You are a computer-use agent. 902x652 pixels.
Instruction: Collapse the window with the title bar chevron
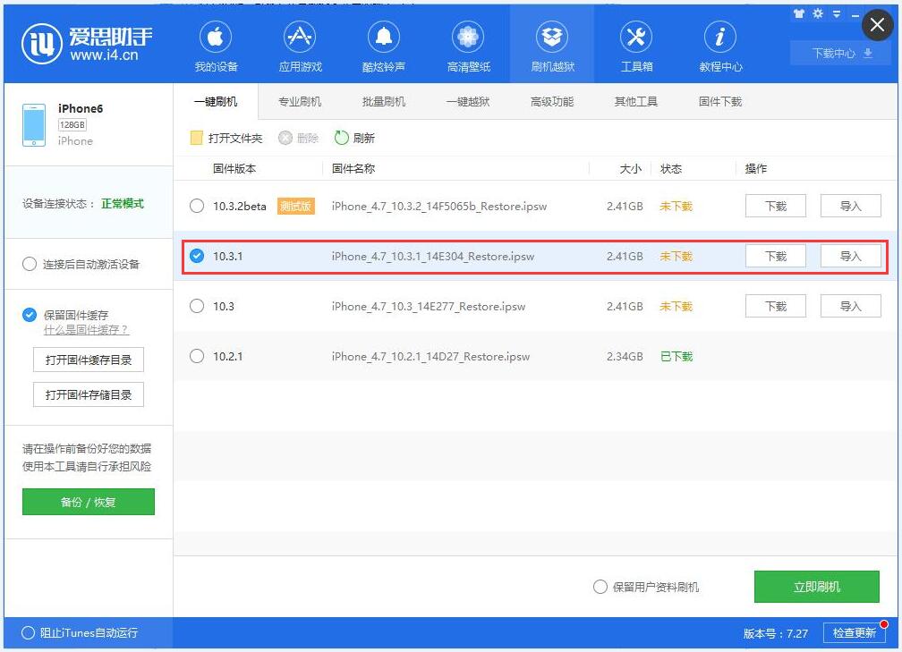837,13
